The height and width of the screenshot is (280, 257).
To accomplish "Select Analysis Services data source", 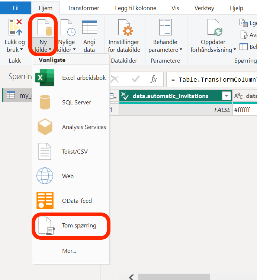I will [71, 127].
